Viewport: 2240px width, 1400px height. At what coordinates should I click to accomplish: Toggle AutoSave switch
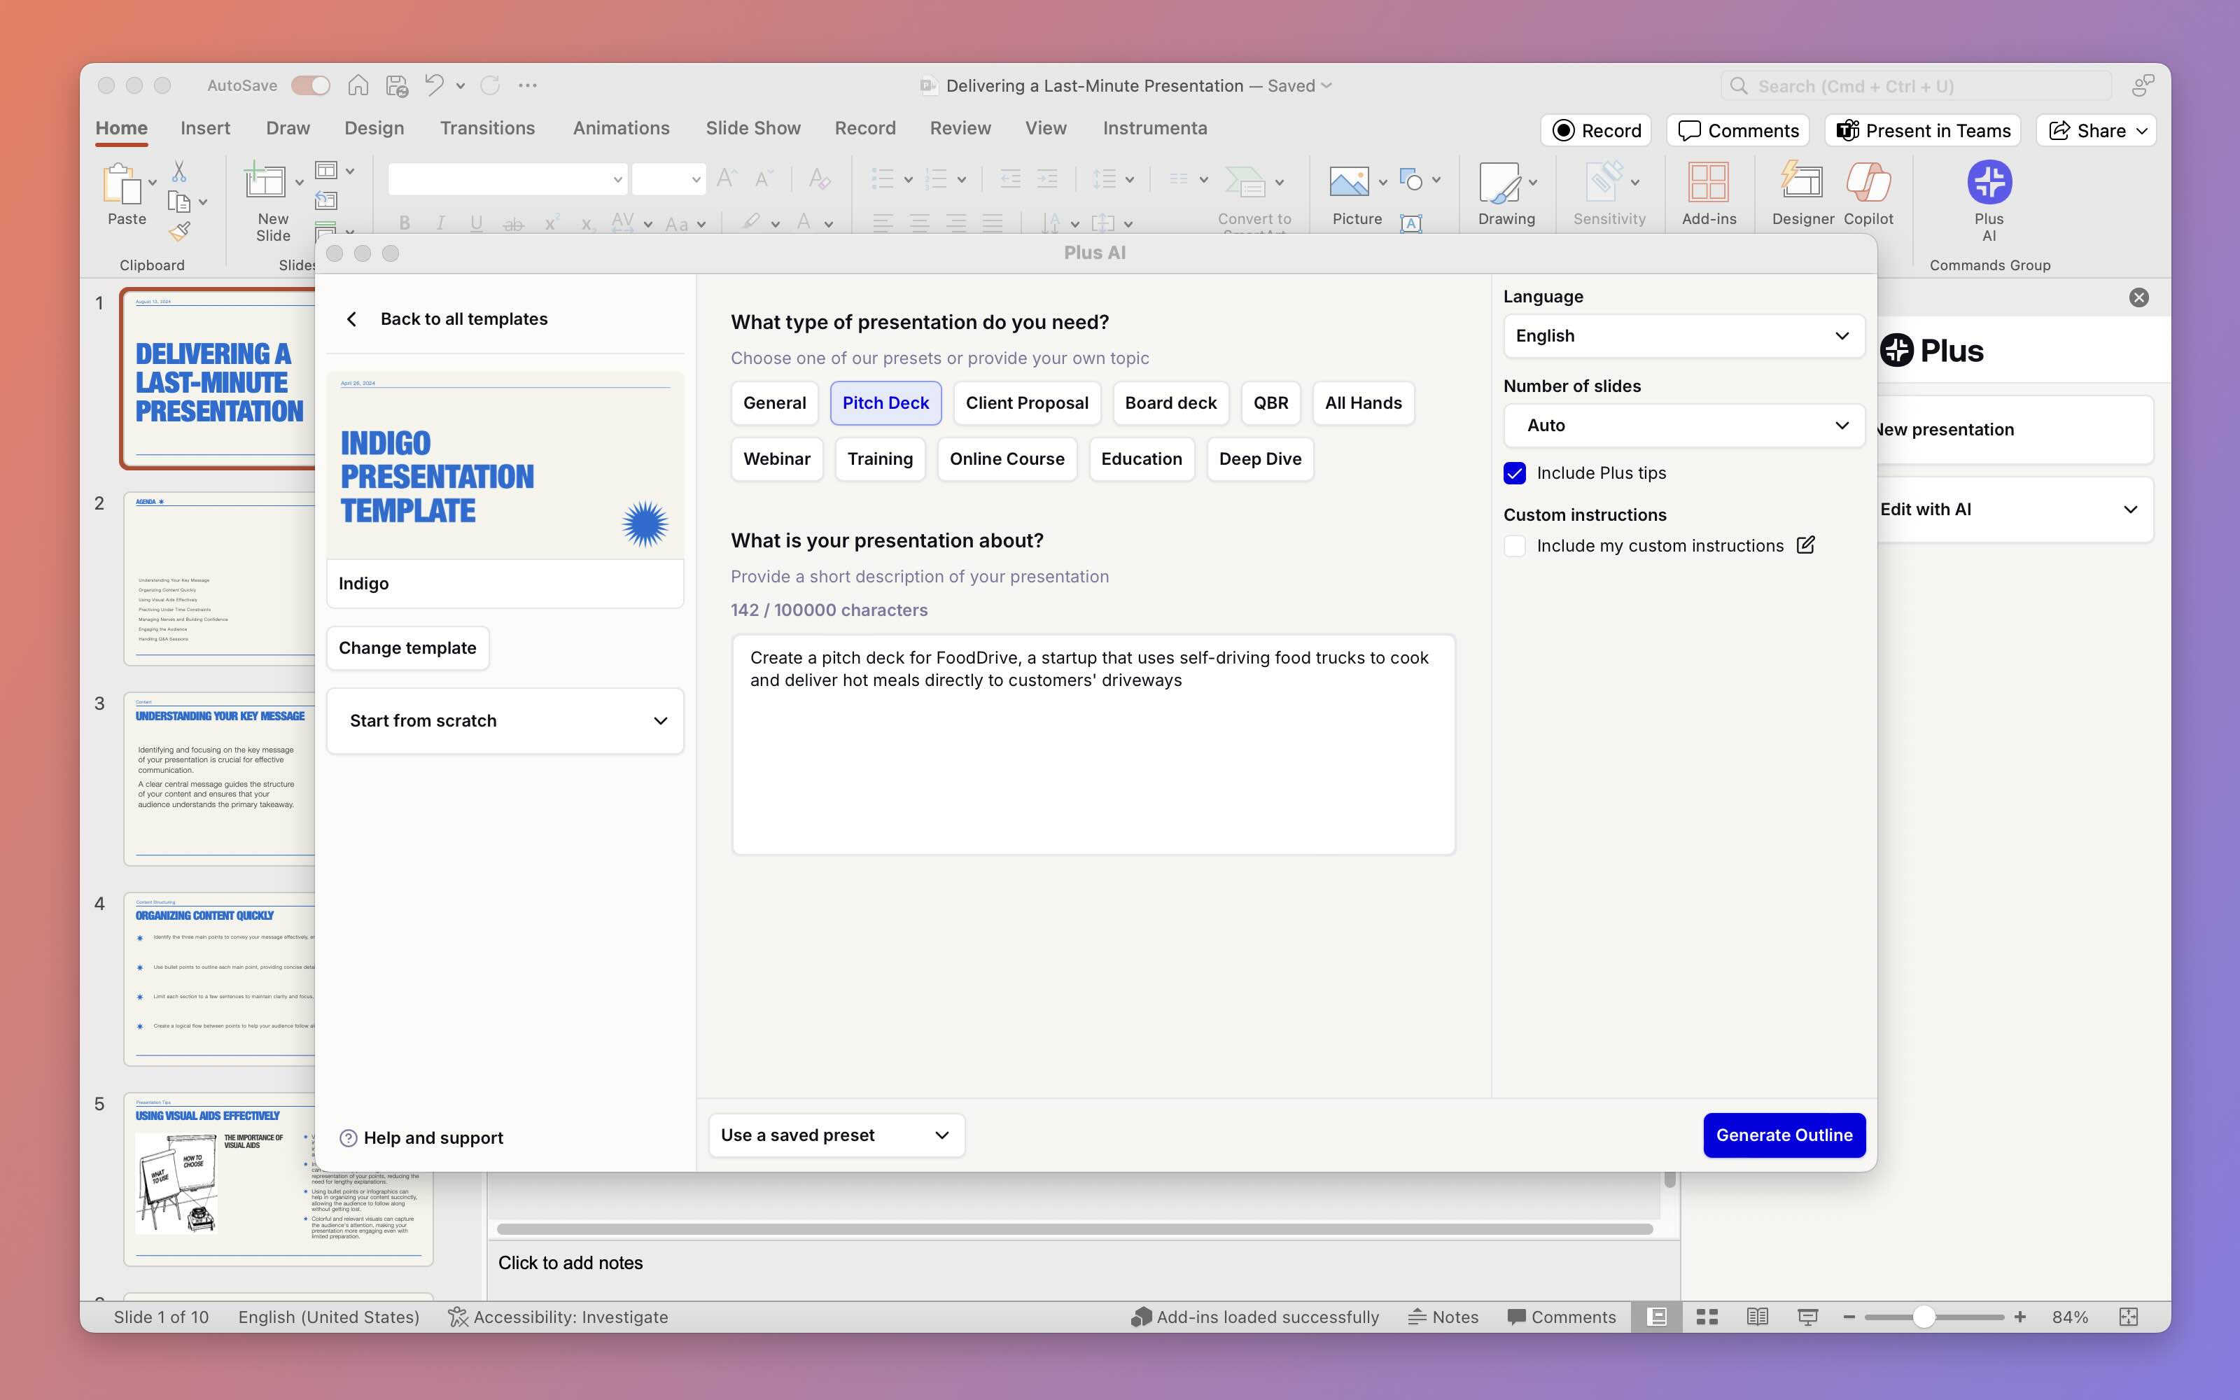click(x=310, y=85)
